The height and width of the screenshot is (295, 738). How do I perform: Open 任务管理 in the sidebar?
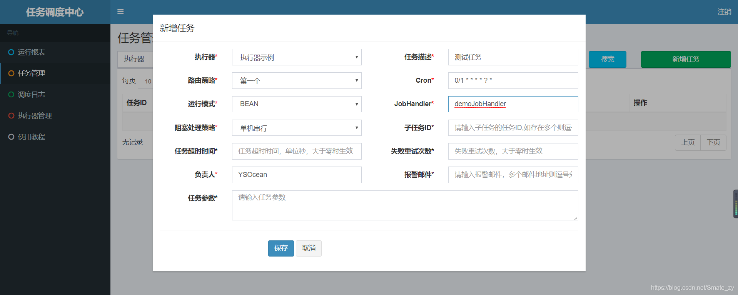pos(55,73)
